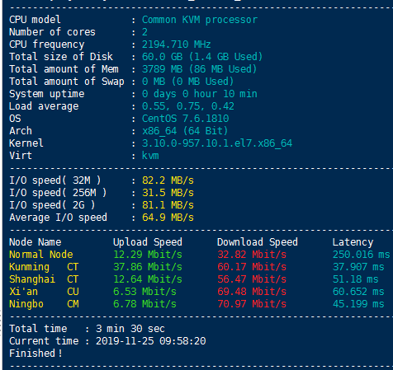This screenshot has height=370, width=393.
Task: Click the Ningbo CM latency 45.199 ms
Action: (x=358, y=304)
